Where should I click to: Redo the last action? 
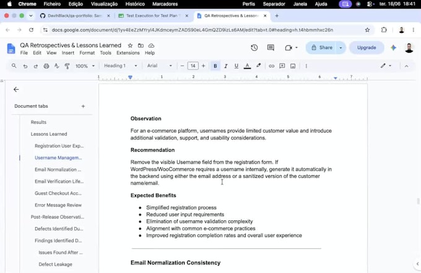(35, 66)
